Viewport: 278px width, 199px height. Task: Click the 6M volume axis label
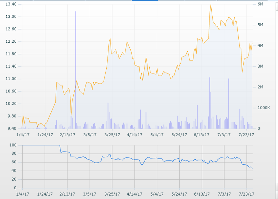click(x=260, y=4)
